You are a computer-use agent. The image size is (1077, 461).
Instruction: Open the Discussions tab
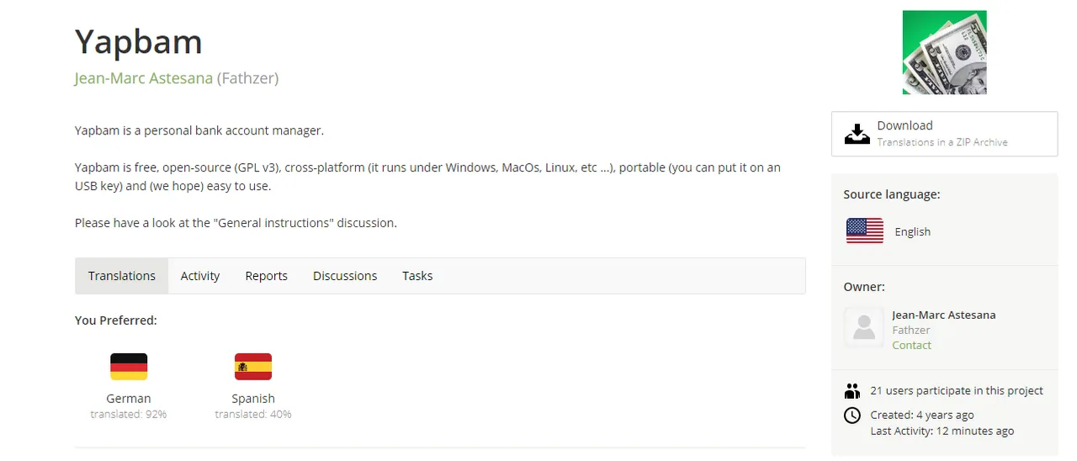click(345, 276)
